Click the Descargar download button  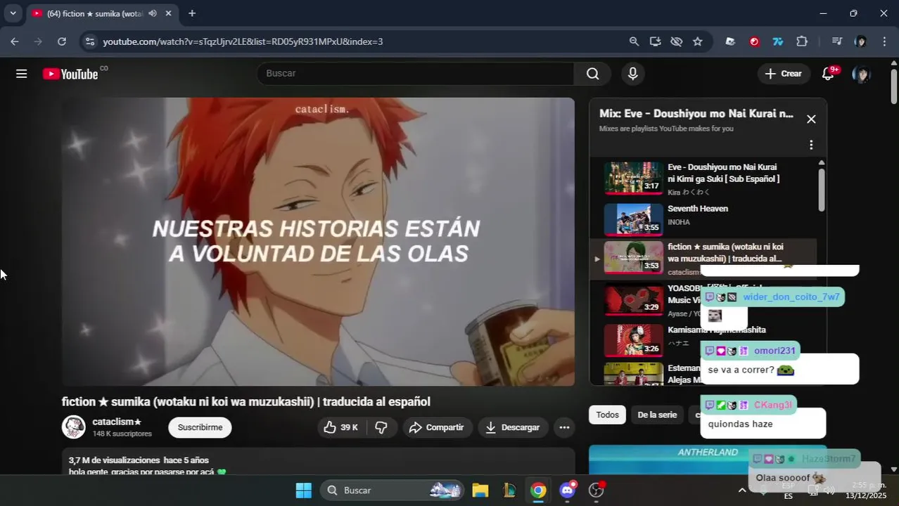[514, 427]
